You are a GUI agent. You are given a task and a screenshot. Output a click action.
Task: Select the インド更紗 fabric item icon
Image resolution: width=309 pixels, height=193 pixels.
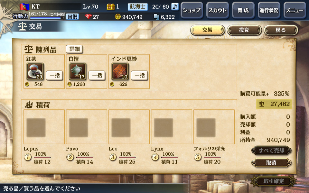[120, 71]
